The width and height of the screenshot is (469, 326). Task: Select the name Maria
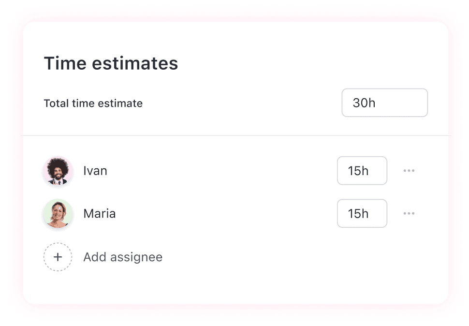[100, 213]
